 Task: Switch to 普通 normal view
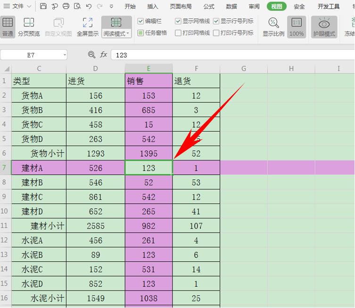pos(8,27)
